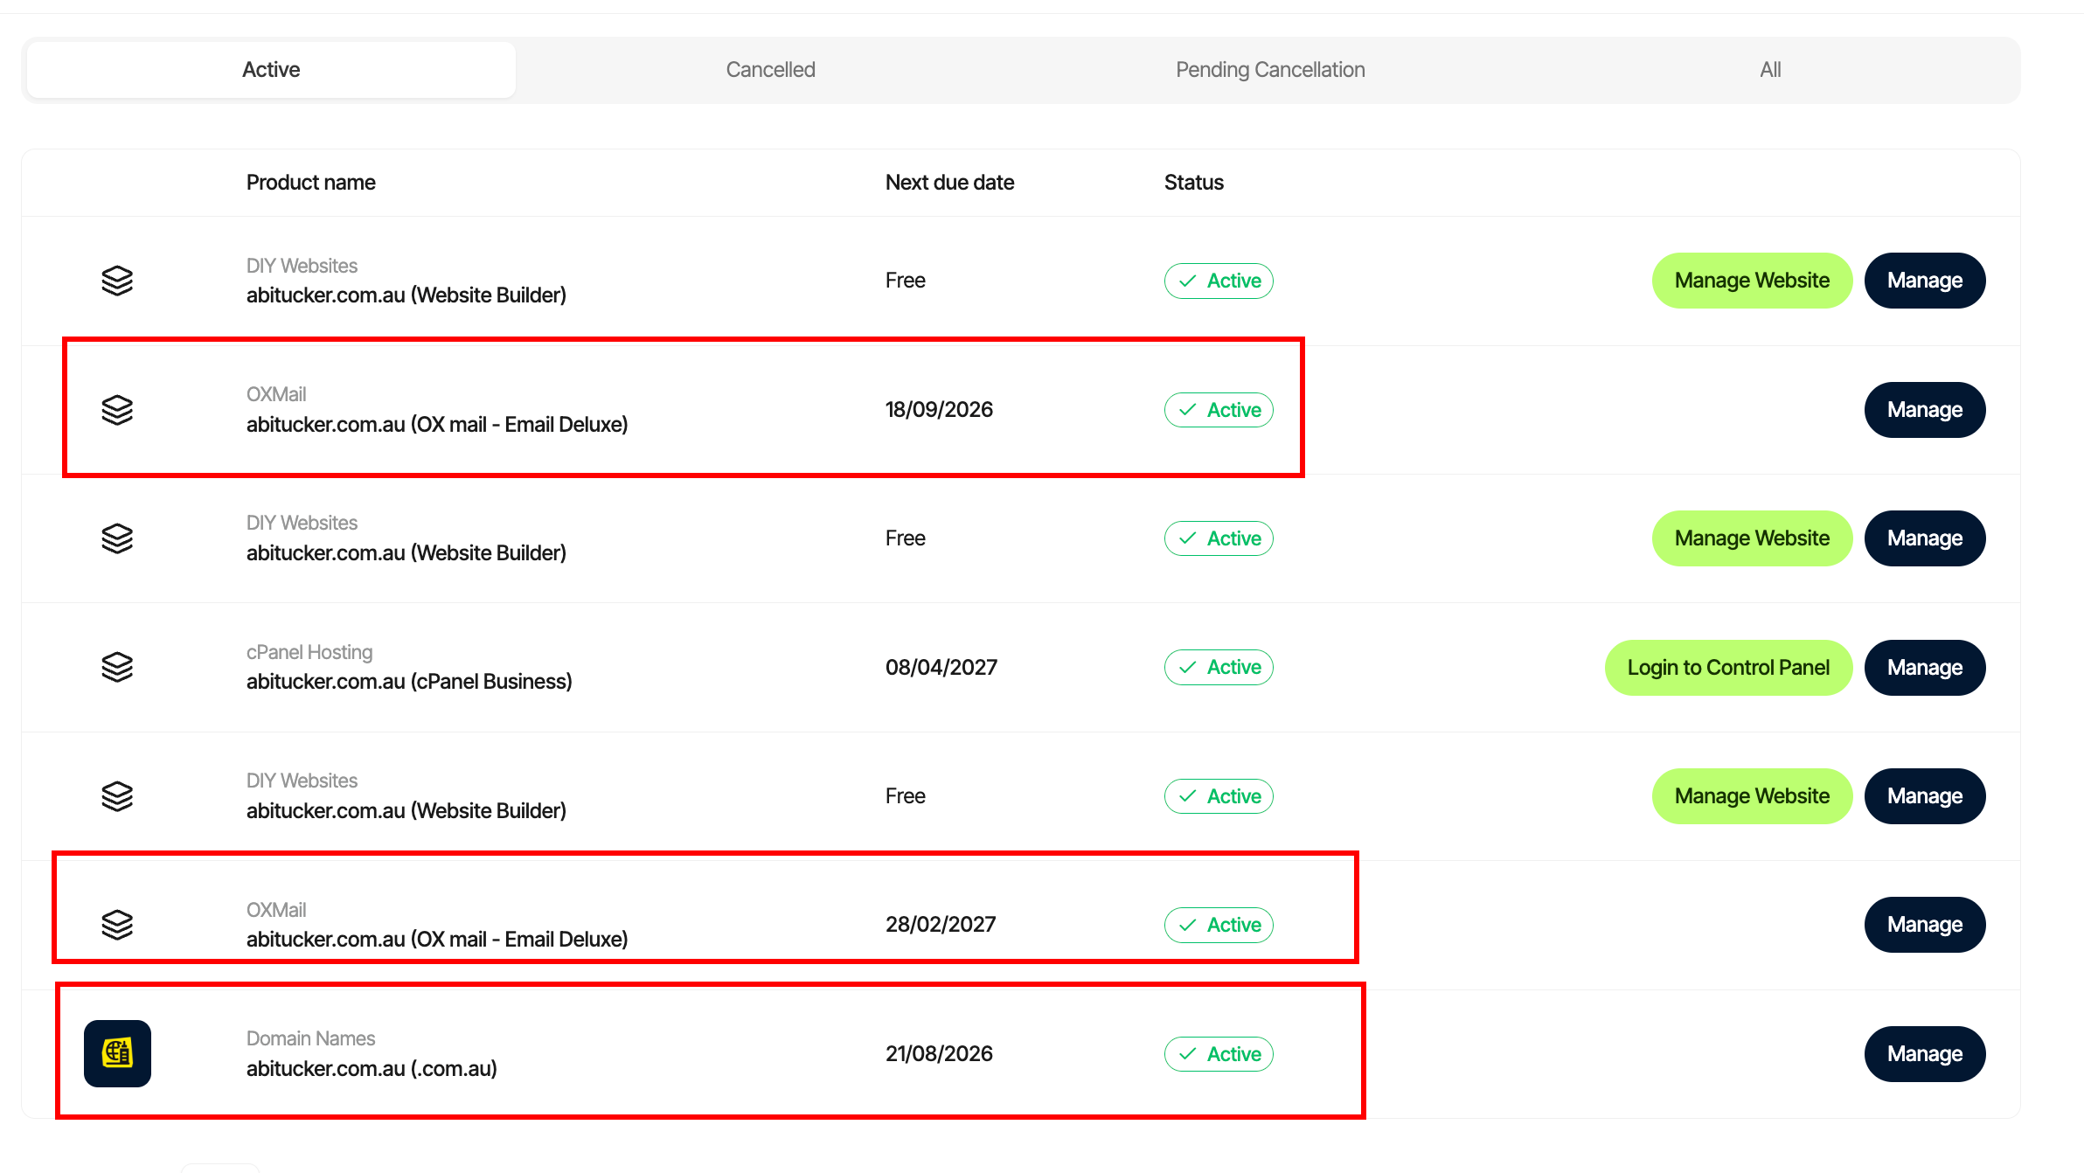Click stack icon for OXMail 28/02/2027 row
The width and height of the screenshot is (2084, 1173).
coord(117,924)
